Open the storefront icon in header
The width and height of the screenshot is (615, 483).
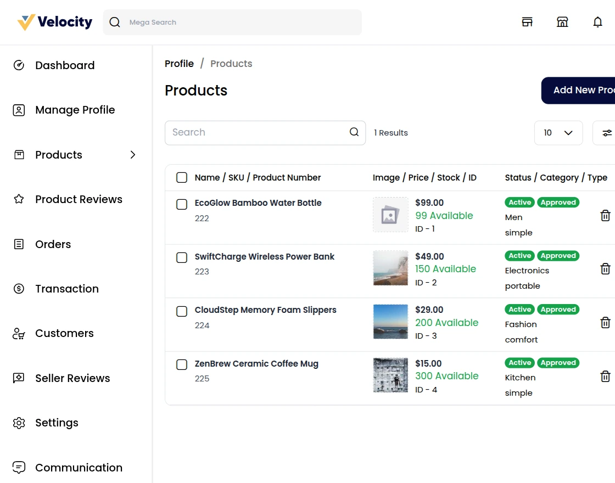point(562,23)
